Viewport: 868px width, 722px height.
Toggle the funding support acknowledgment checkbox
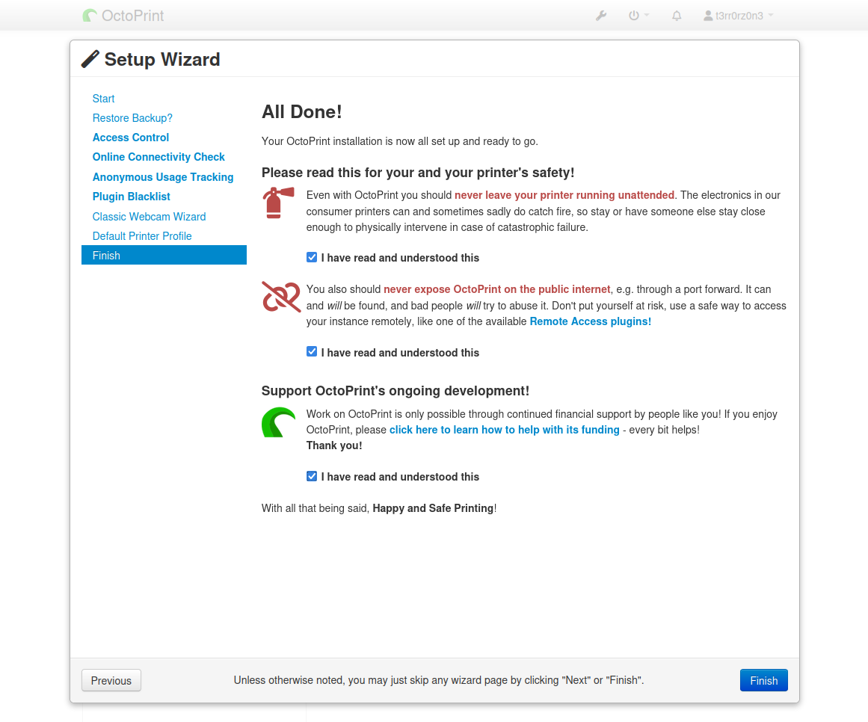tap(312, 476)
